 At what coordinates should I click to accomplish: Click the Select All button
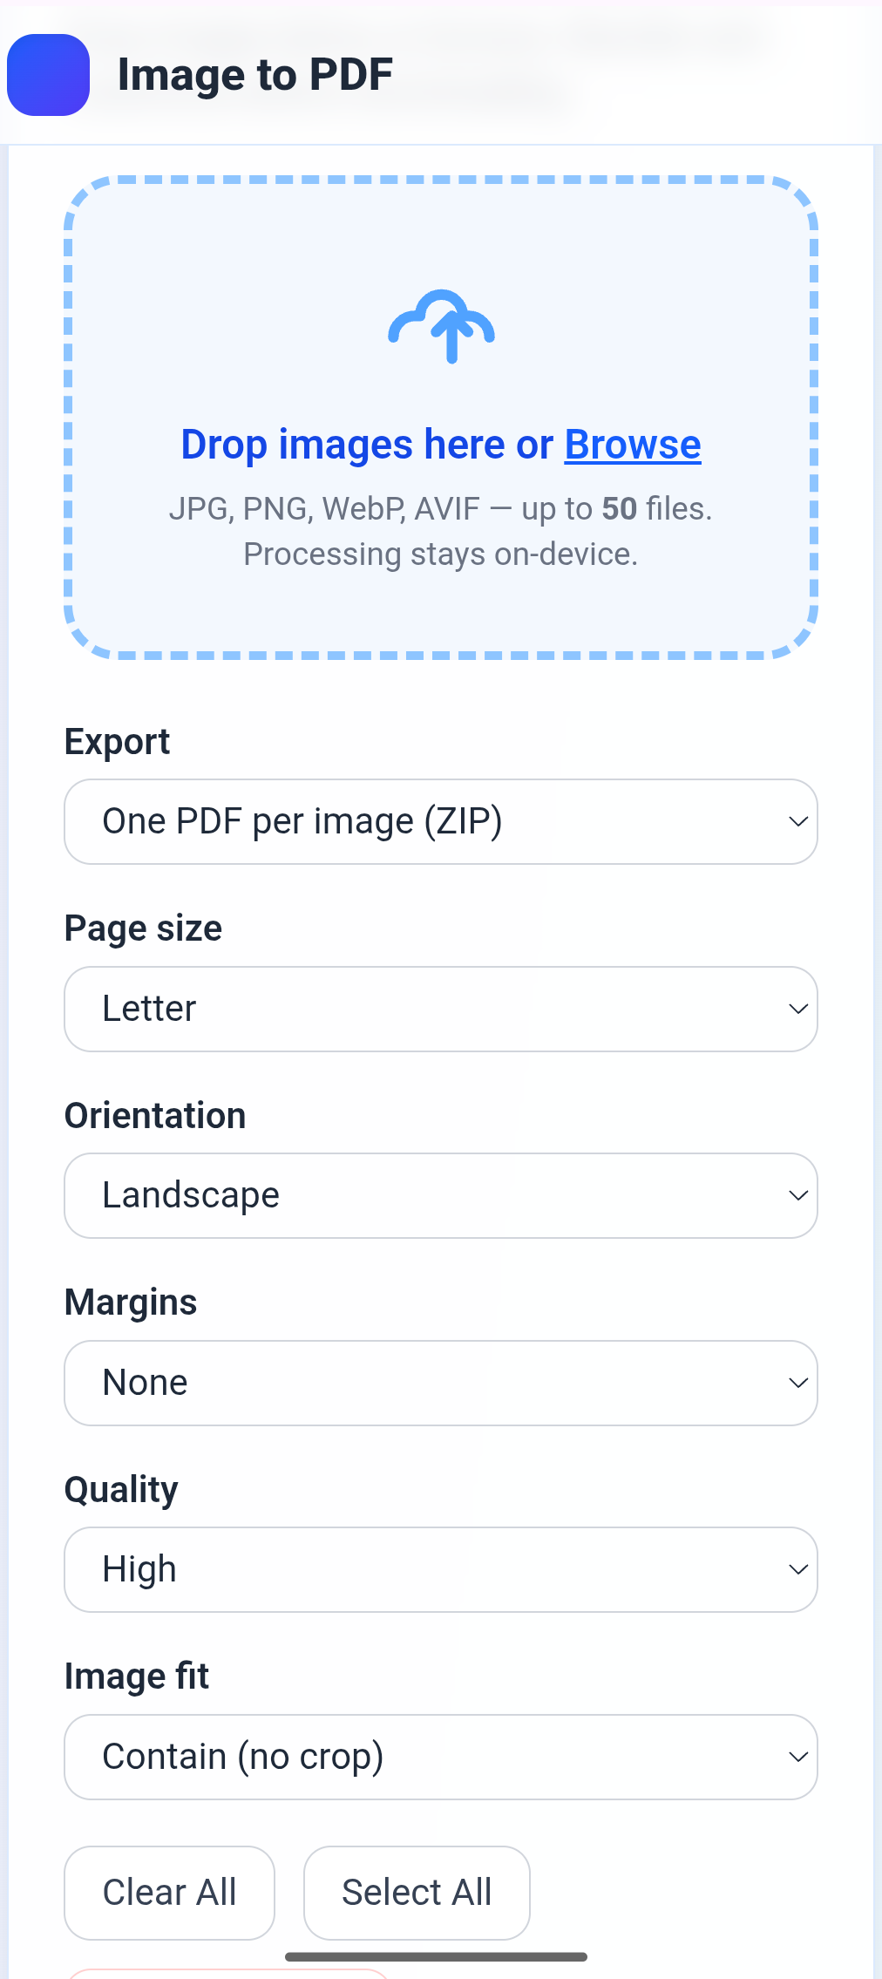(417, 1893)
